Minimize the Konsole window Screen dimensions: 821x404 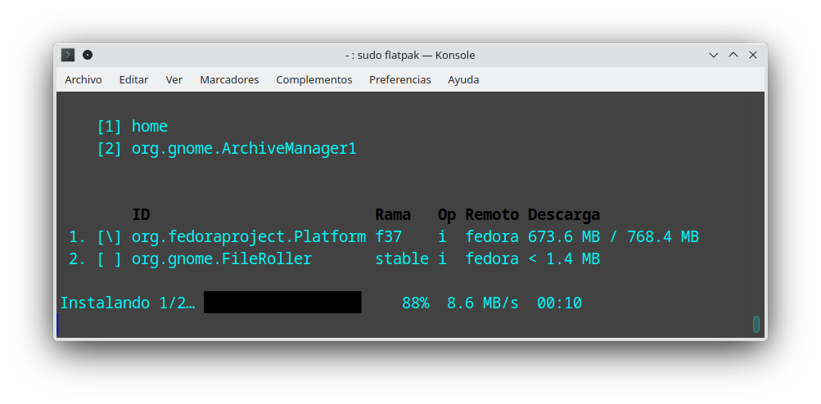coord(713,55)
